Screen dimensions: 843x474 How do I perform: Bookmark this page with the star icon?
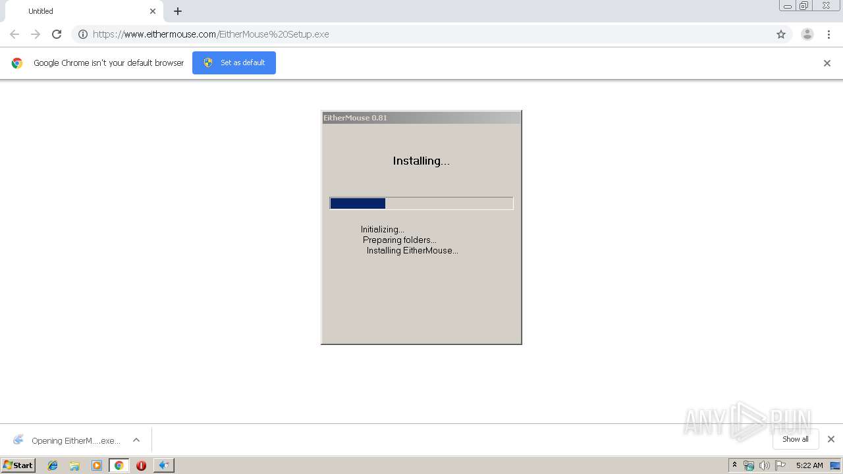click(781, 34)
